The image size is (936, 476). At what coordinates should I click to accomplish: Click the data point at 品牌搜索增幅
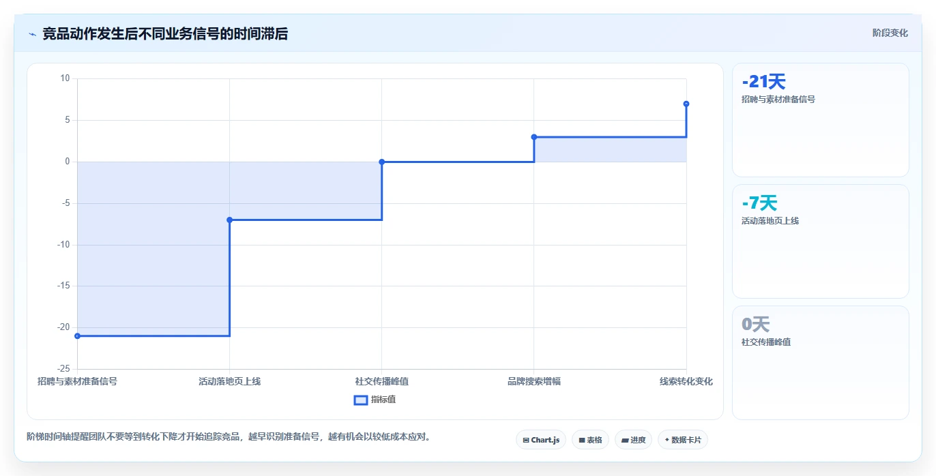click(534, 137)
